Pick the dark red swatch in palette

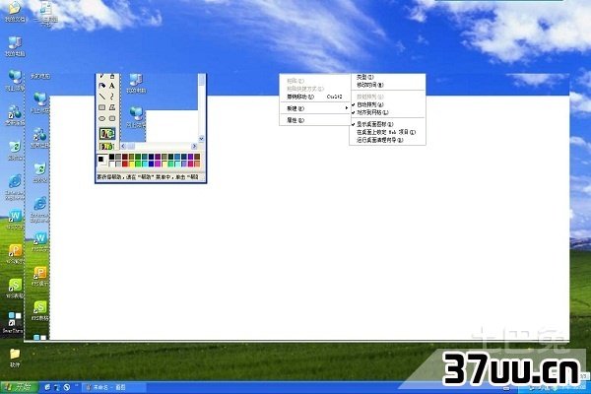125,157
